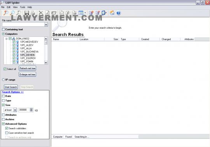210x147 pixels.
Task: Select the Computers radio button
Action: 3,34
